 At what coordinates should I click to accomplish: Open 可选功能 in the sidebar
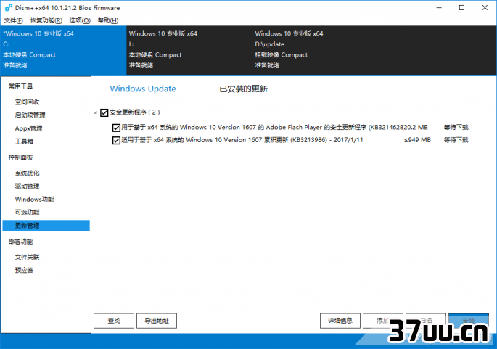28,213
